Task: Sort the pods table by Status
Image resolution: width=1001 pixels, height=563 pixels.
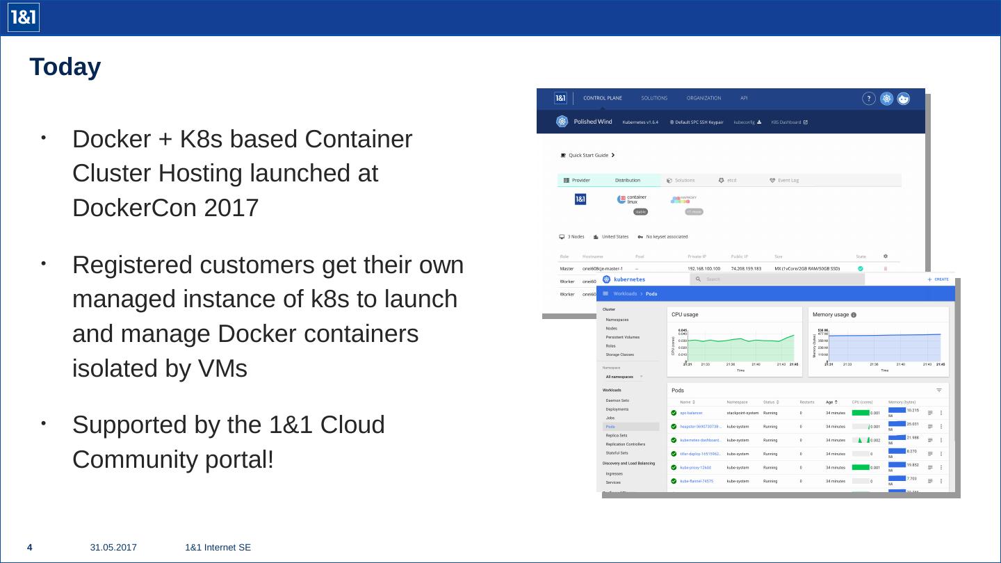Action: click(772, 402)
